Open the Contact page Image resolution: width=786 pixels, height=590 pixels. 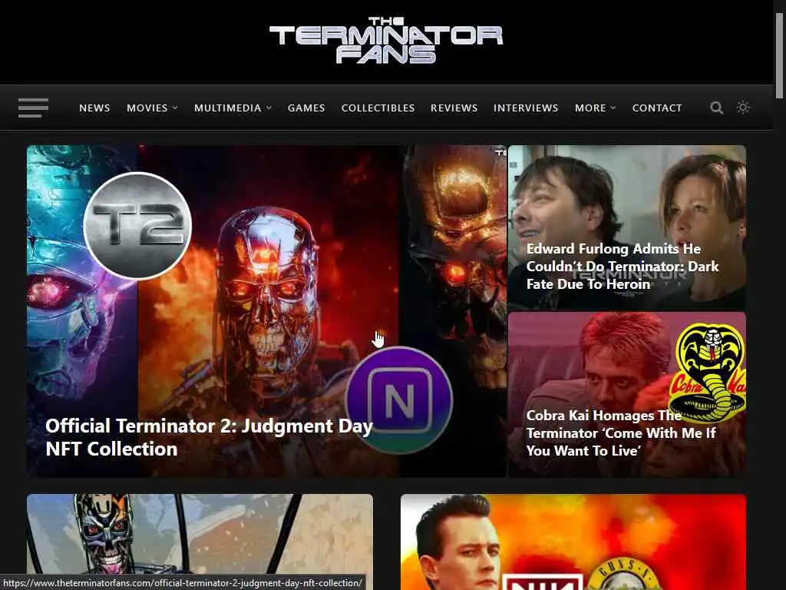coord(657,108)
